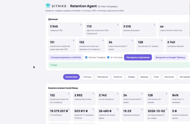
Task: Open info icon on 3 016 заказов загружено card
Action: pyautogui.click(x=154, y=25)
